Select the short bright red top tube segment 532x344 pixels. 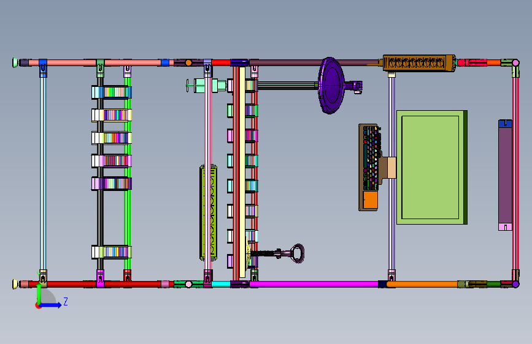point(221,62)
